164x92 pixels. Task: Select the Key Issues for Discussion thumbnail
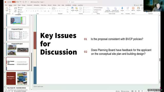click(18, 64)
